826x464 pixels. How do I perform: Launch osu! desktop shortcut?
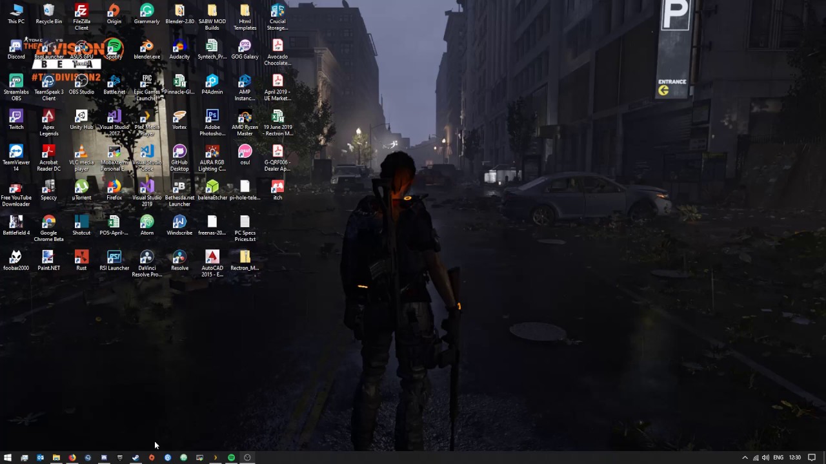(245, 155)
